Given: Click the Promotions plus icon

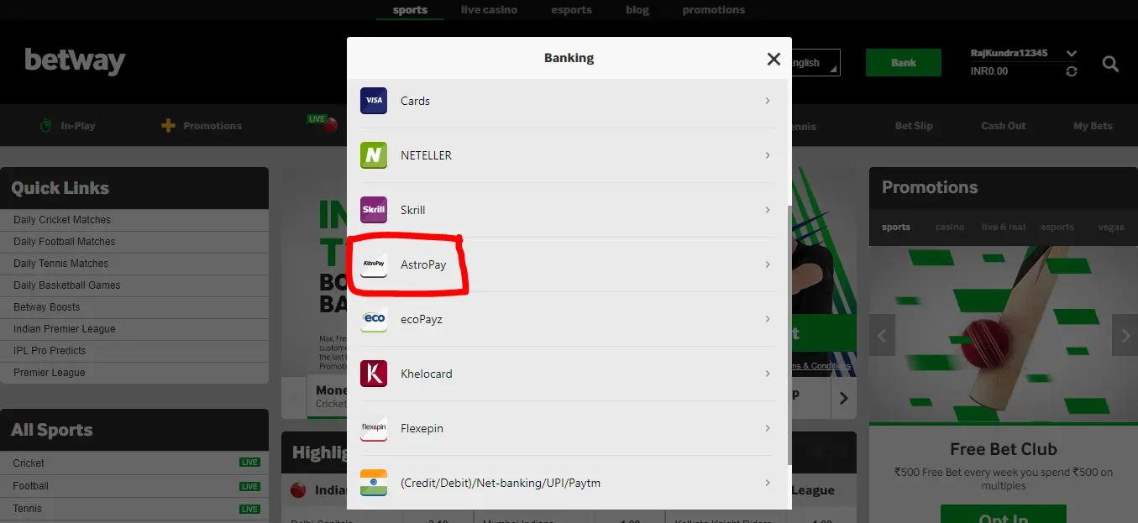Looking at the screenshot, I should (168, 126).
